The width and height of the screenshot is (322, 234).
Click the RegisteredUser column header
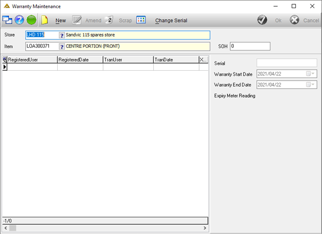point(32,59)
